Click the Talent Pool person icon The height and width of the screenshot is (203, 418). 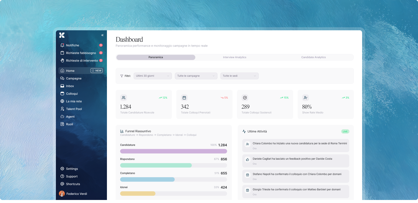62,109
